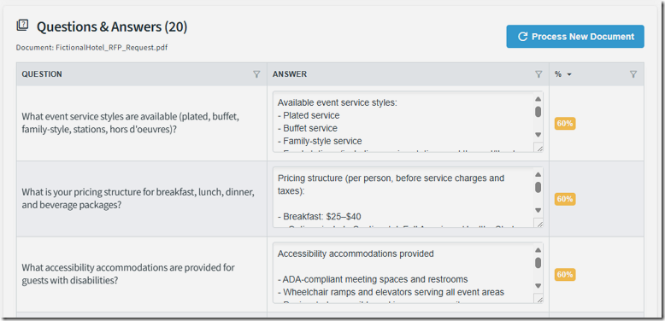
Task: Click 60% badge for pricing structure row
Action: [565, 199]
